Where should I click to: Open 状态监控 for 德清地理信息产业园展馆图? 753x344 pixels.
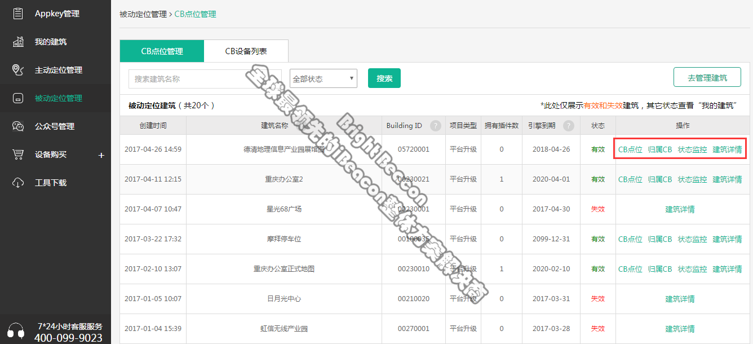(692, 149)
